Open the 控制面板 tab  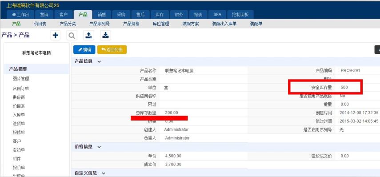click(x=240, y=15)
